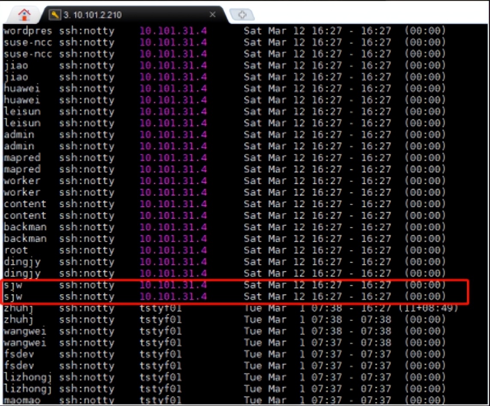Screen dimensions: 490x406
Task: Select the upper 'worker' username
Action: (22, 181)
